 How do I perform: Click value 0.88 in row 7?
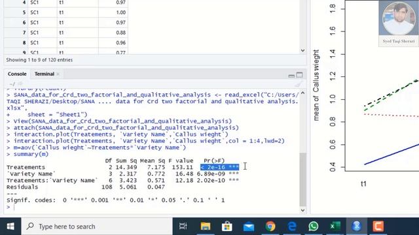pos(120,33)
